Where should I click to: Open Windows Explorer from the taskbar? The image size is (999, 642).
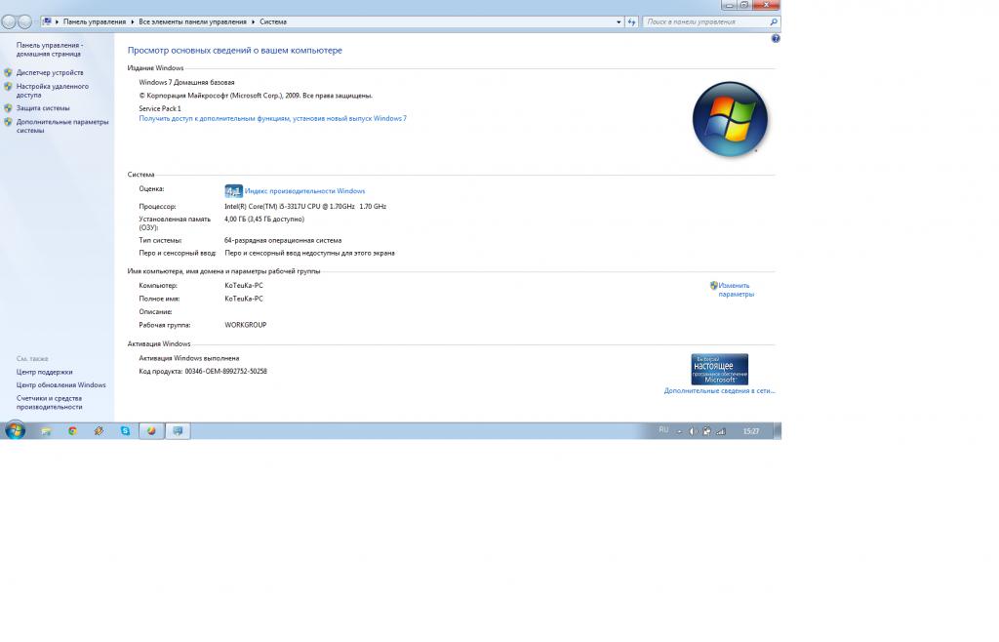(46, 430)
